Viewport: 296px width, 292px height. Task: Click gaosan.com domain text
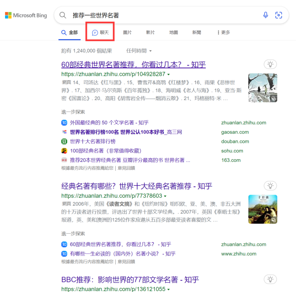tap(235, 132)
